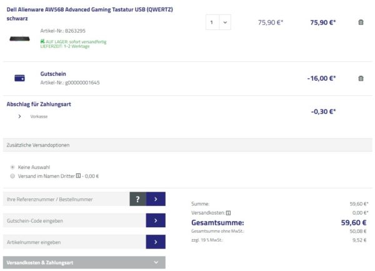Submit the reference number with arrow button
The image size is (375, 271).
(x=156, y=200)
